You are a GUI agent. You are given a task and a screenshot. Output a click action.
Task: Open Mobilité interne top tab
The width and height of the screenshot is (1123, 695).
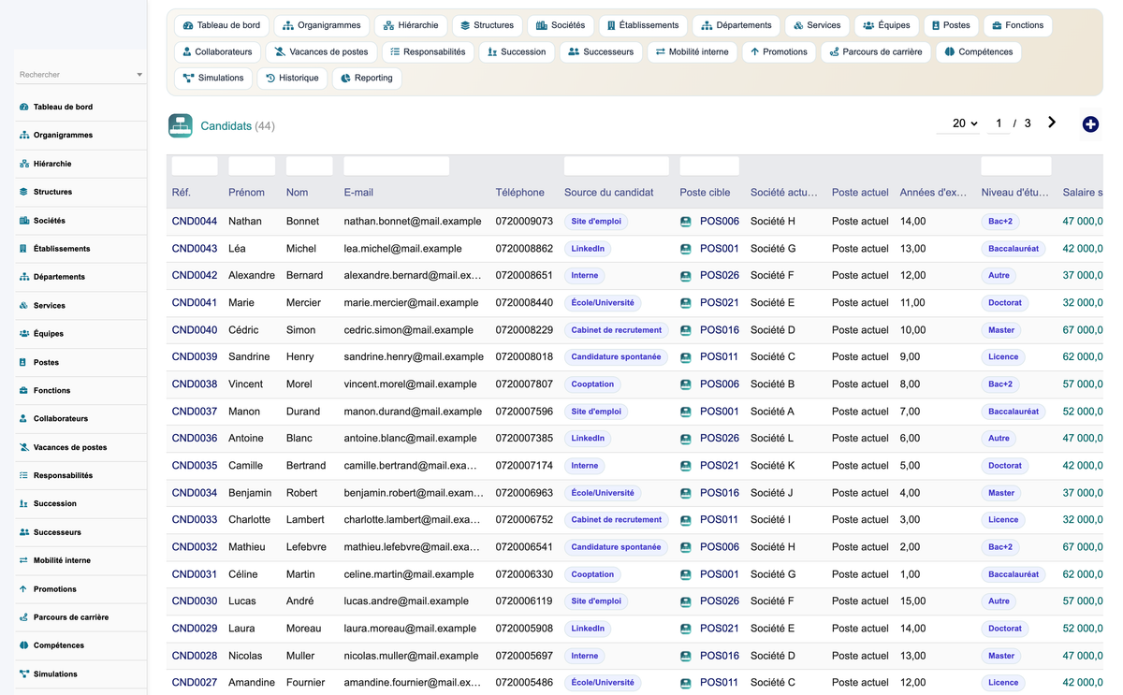(x=693, y=51)
